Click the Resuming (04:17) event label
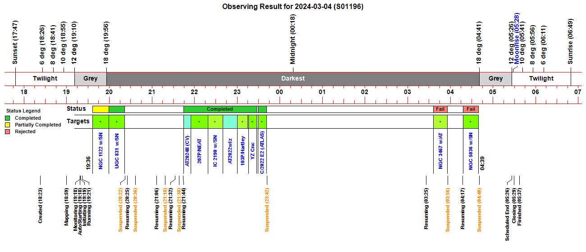 (462, 209)
